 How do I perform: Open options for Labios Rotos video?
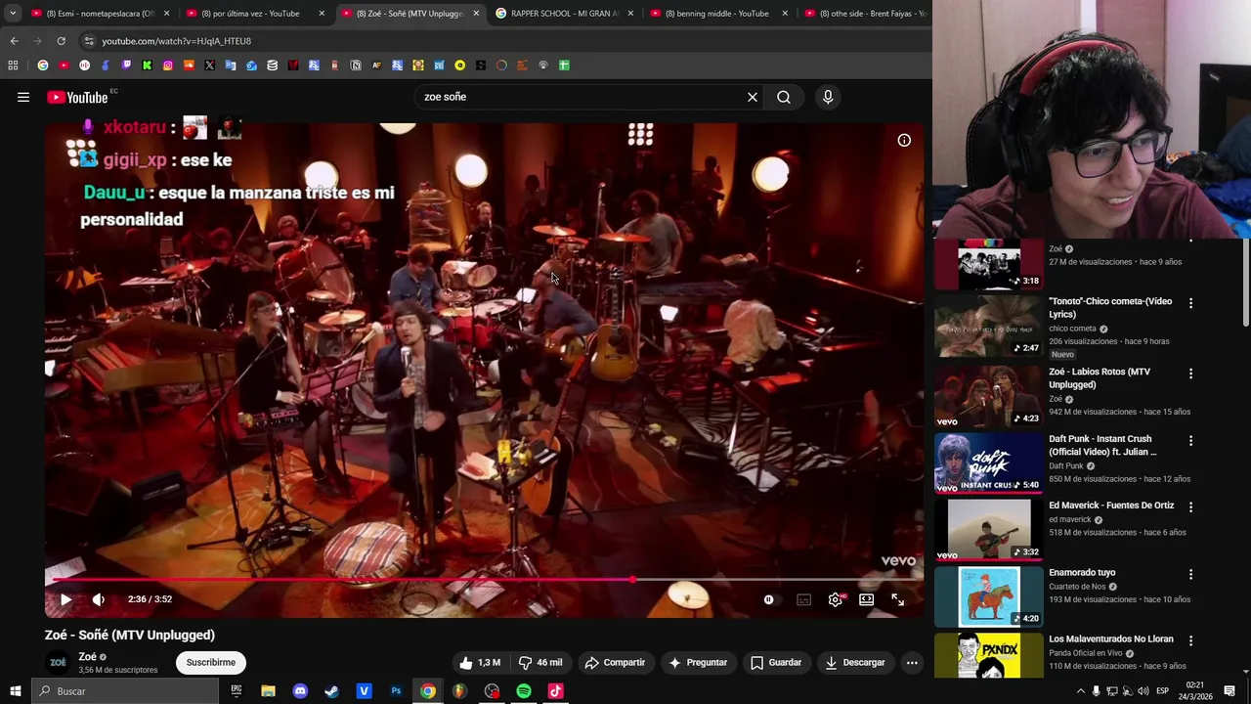click(x=1190, y=374)
